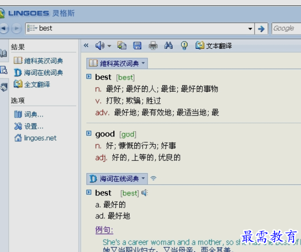
Task: Open the index list icon in search box
Action: coord(32,28)
